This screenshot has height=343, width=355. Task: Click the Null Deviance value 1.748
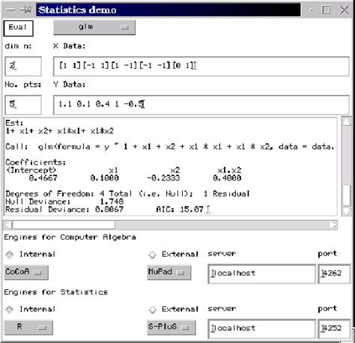tap(112, 201)
